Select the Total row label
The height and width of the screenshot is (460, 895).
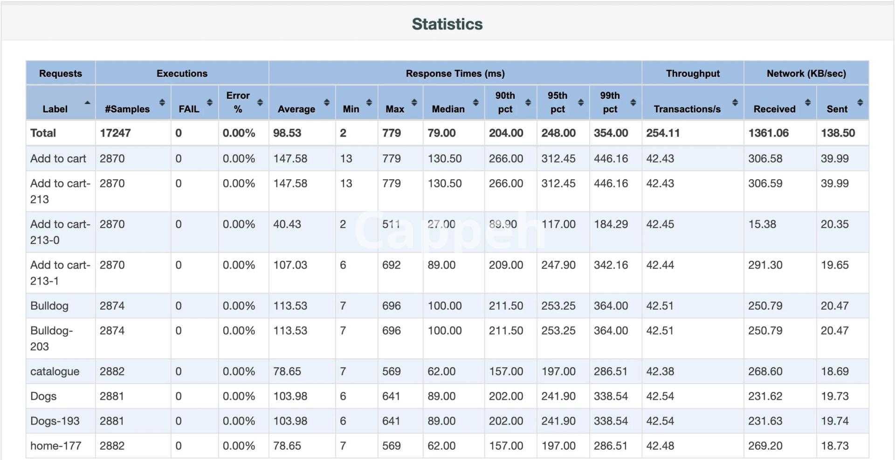click(x=43, y=133)
